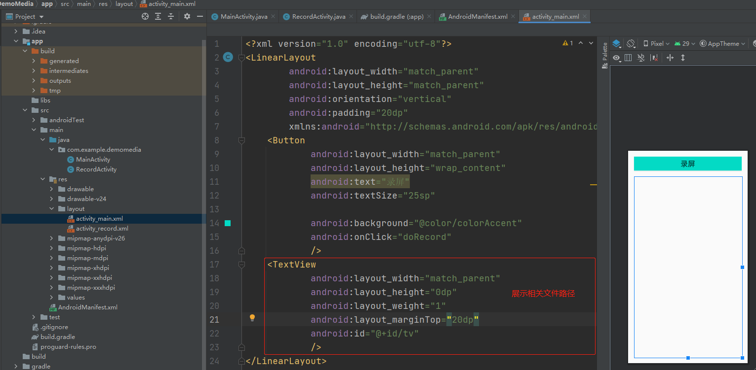Select AndroidManifest.xml in project tree
756x370 pixels.
point(87,307)
